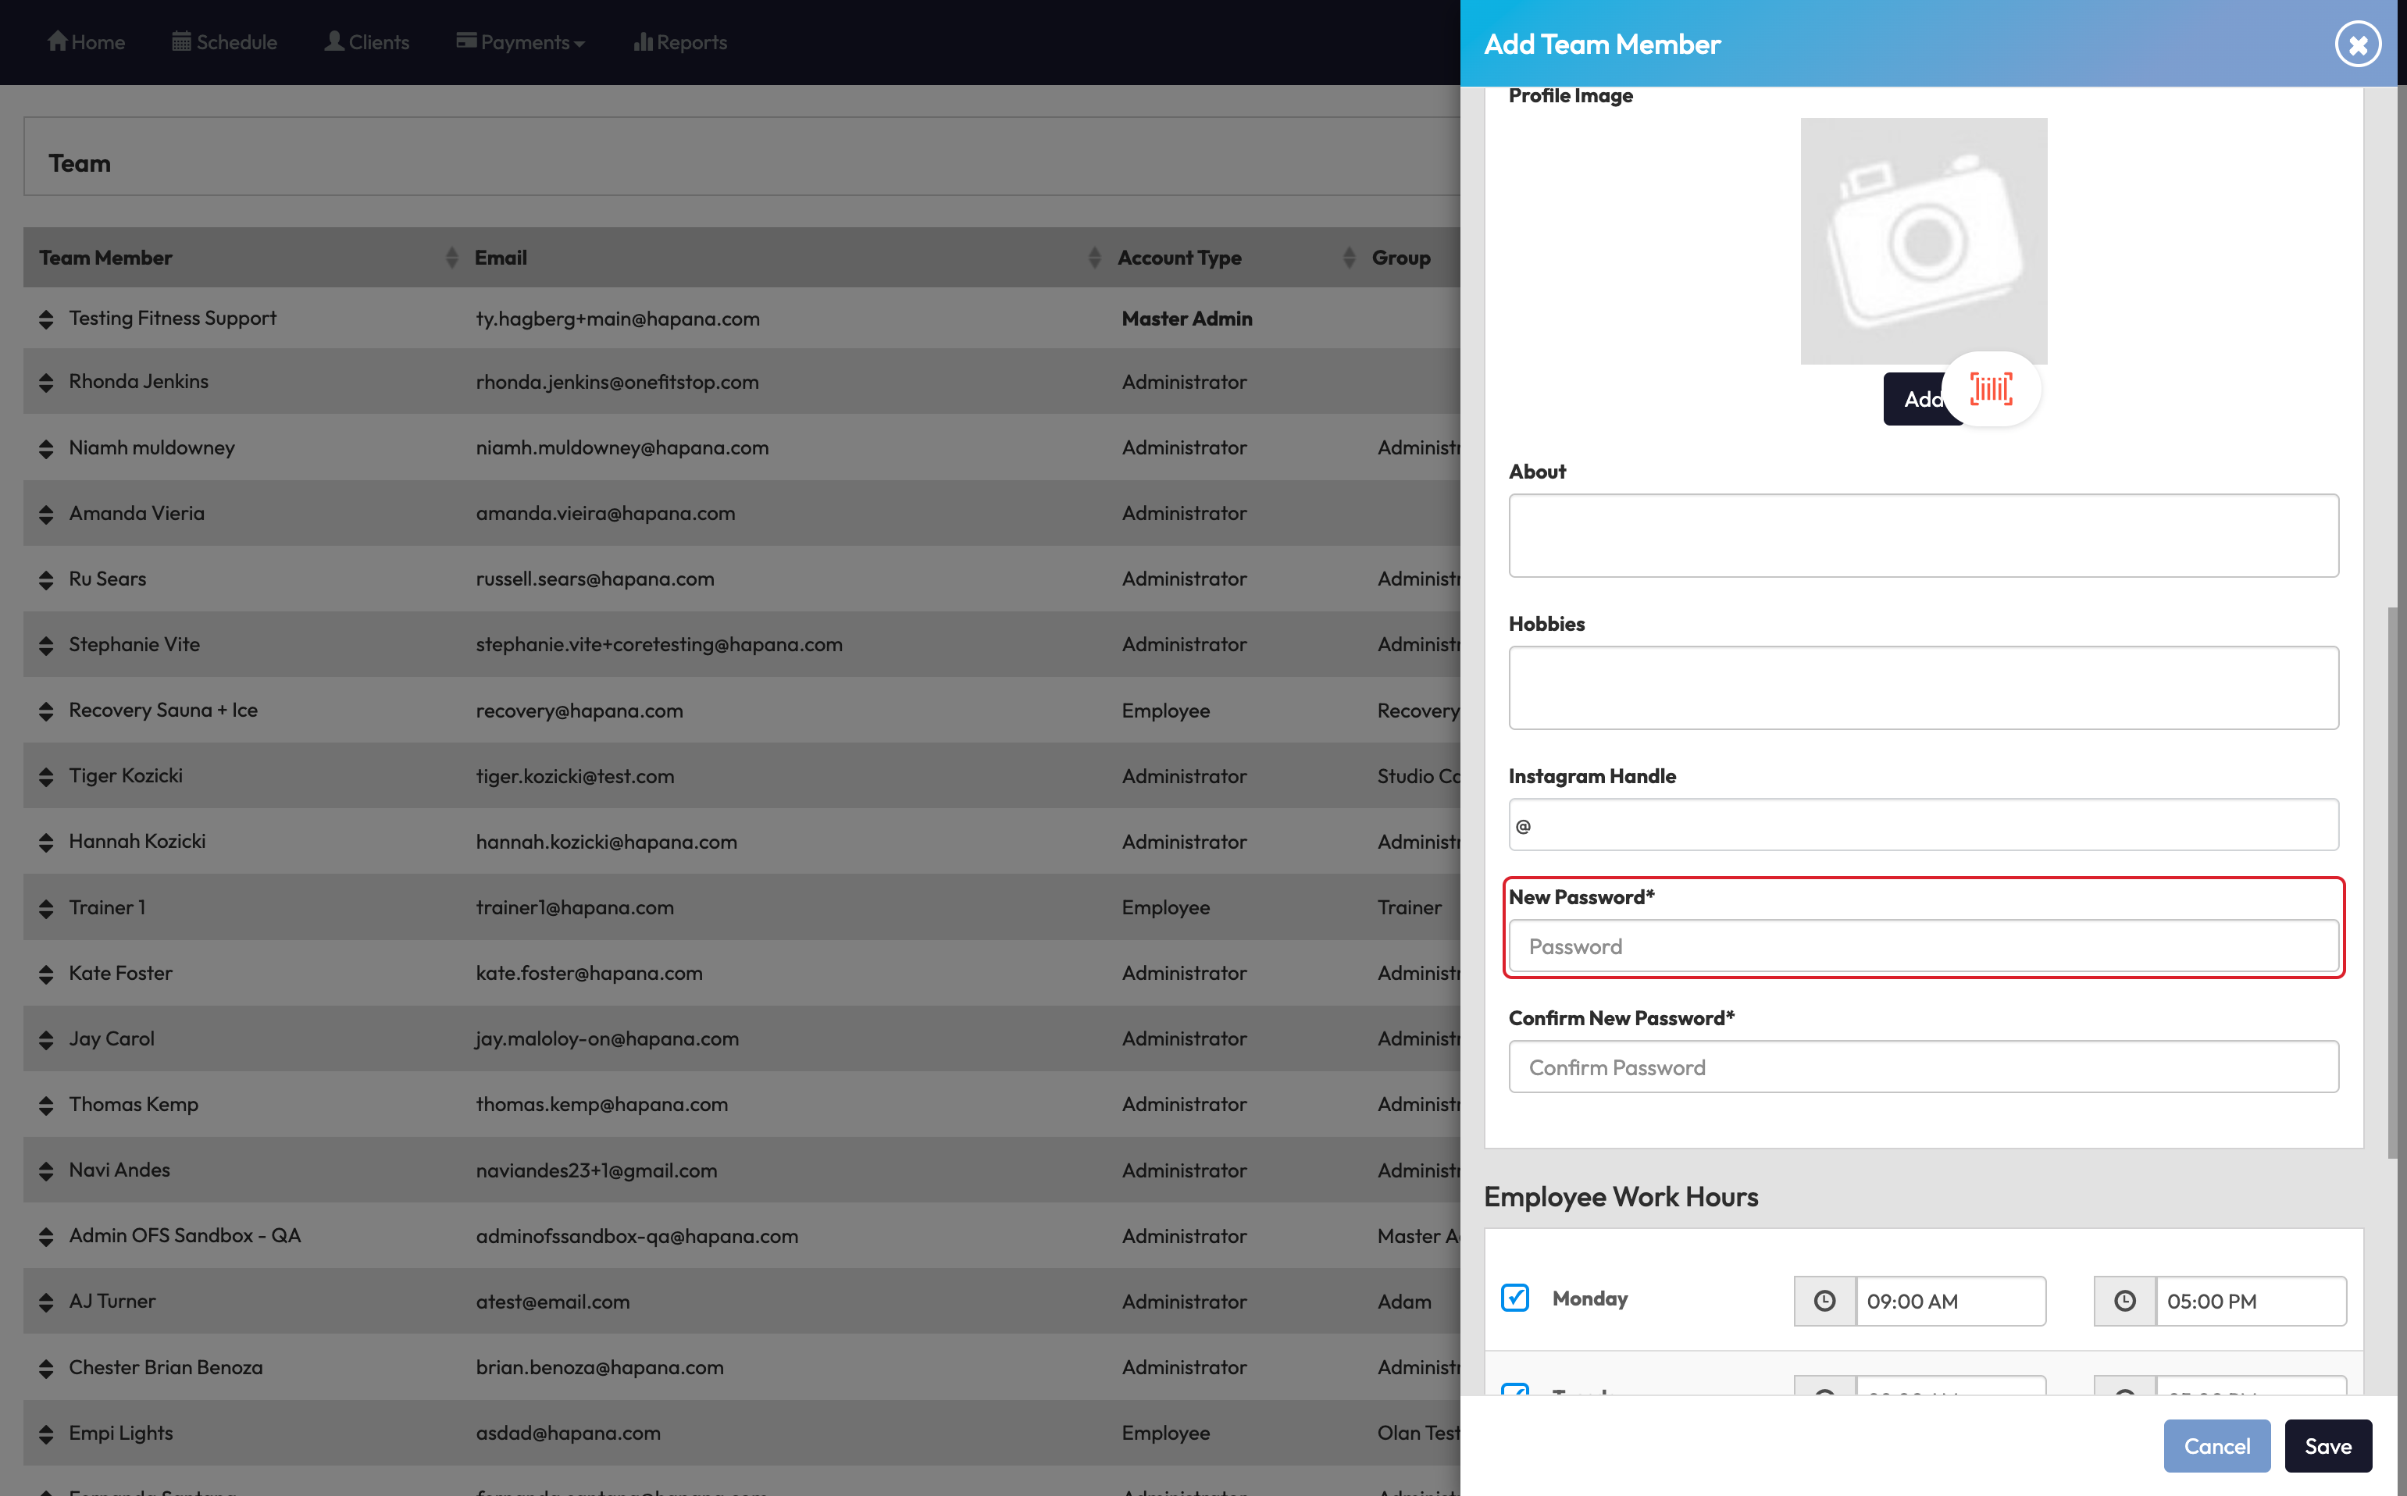Click the camera profile image placeholder
Screen dimensions: 2407x1496
(1923, 240)
